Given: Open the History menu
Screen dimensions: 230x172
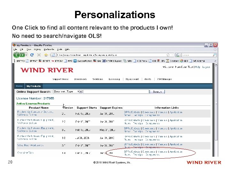Looking at the screenshot, I should pos(37,49).
